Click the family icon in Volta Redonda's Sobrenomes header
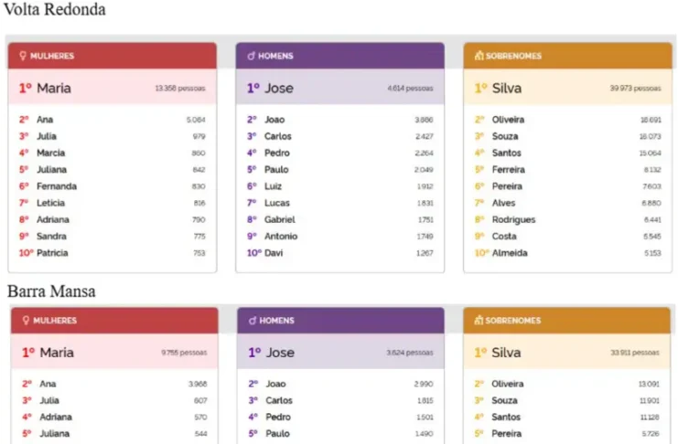Image resolution: width=678 pixels, height=444 pixels. pyautogui.click(x=479, y=56)
